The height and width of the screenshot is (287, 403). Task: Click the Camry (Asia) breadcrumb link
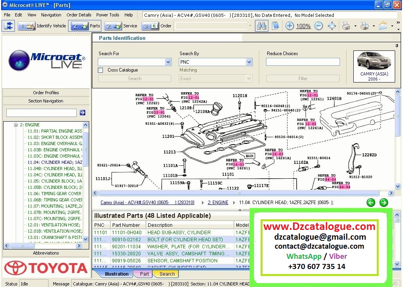point(147,203)
